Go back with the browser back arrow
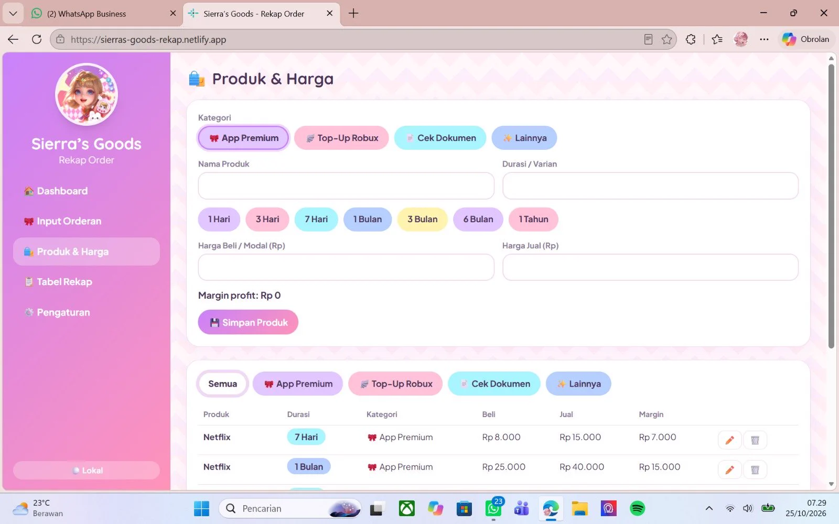The height and width of the screenshot is (524, 839). coord(13,39)
